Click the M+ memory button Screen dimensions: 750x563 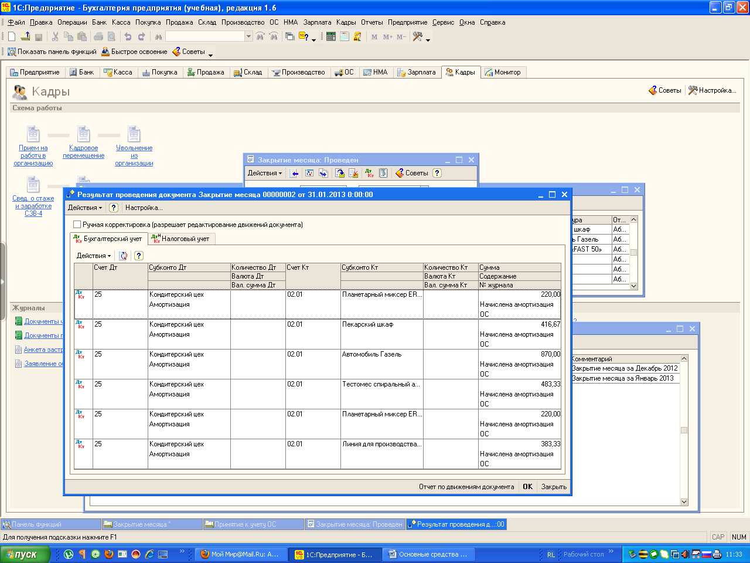click(x=388, y=36)
